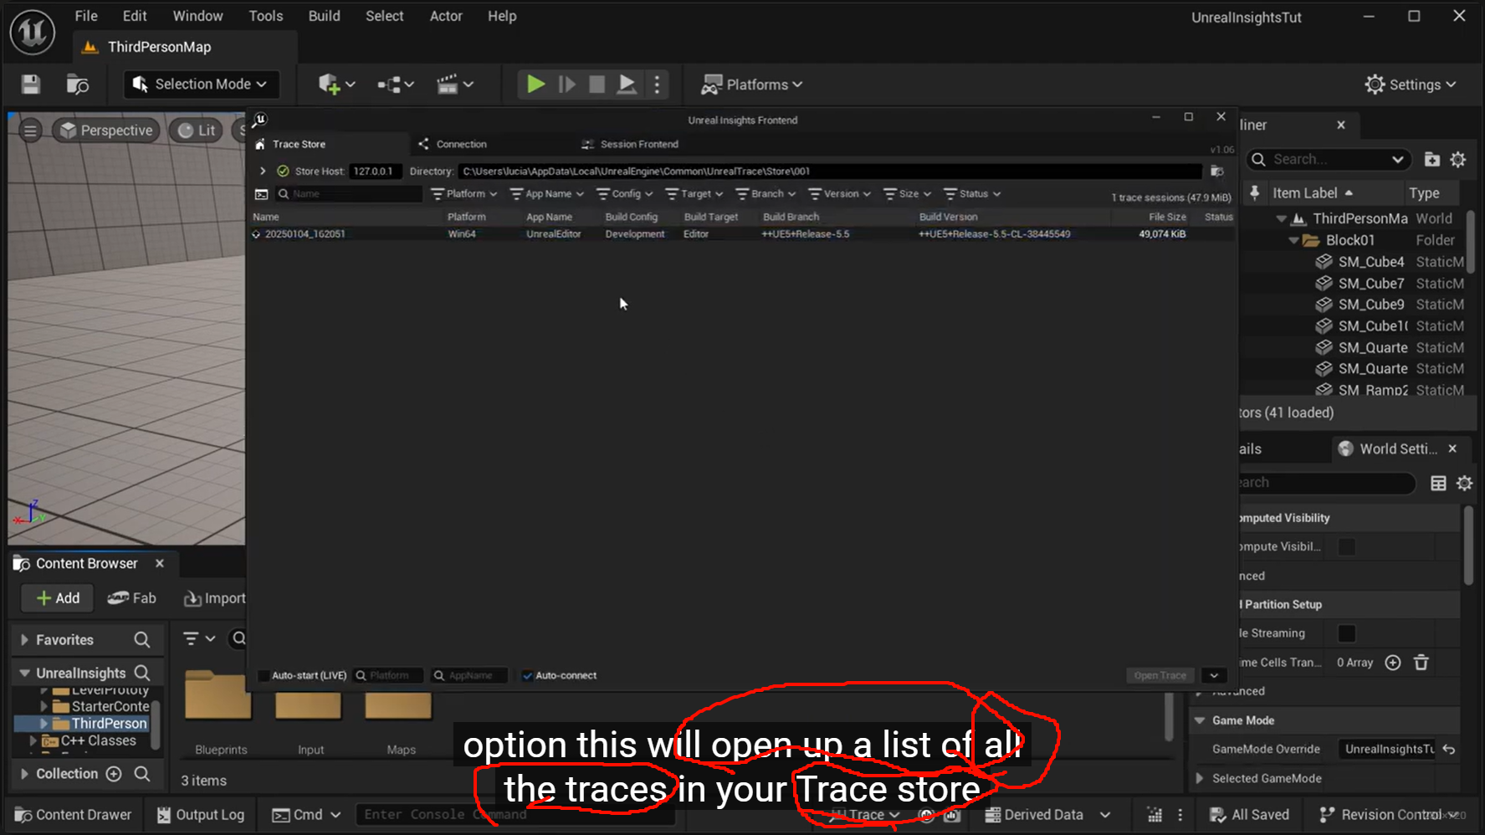The image size is (1485, 835).
Task: Open the App Name filter dropdown
Action: coord(547,194)
